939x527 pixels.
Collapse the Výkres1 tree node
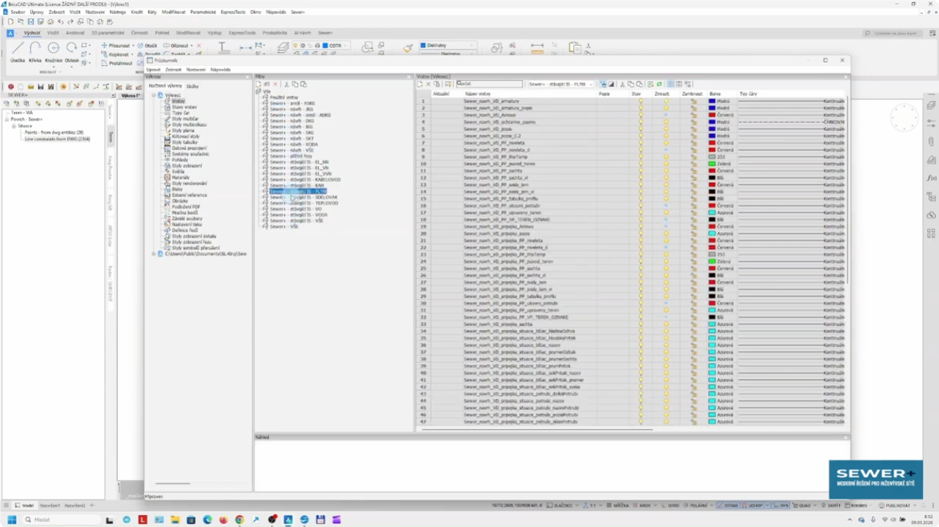tap(153, 95)
